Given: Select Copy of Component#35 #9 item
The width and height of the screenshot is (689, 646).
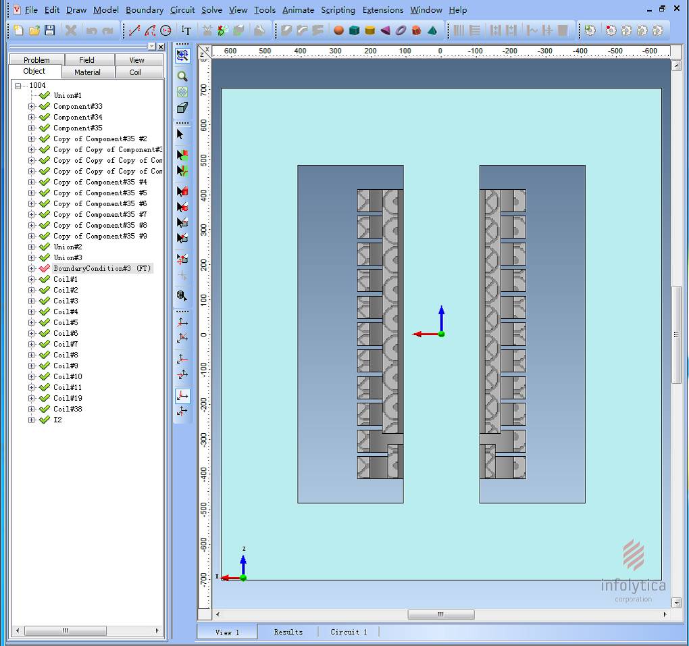Looking at the screenshot, I should [100, 236].
